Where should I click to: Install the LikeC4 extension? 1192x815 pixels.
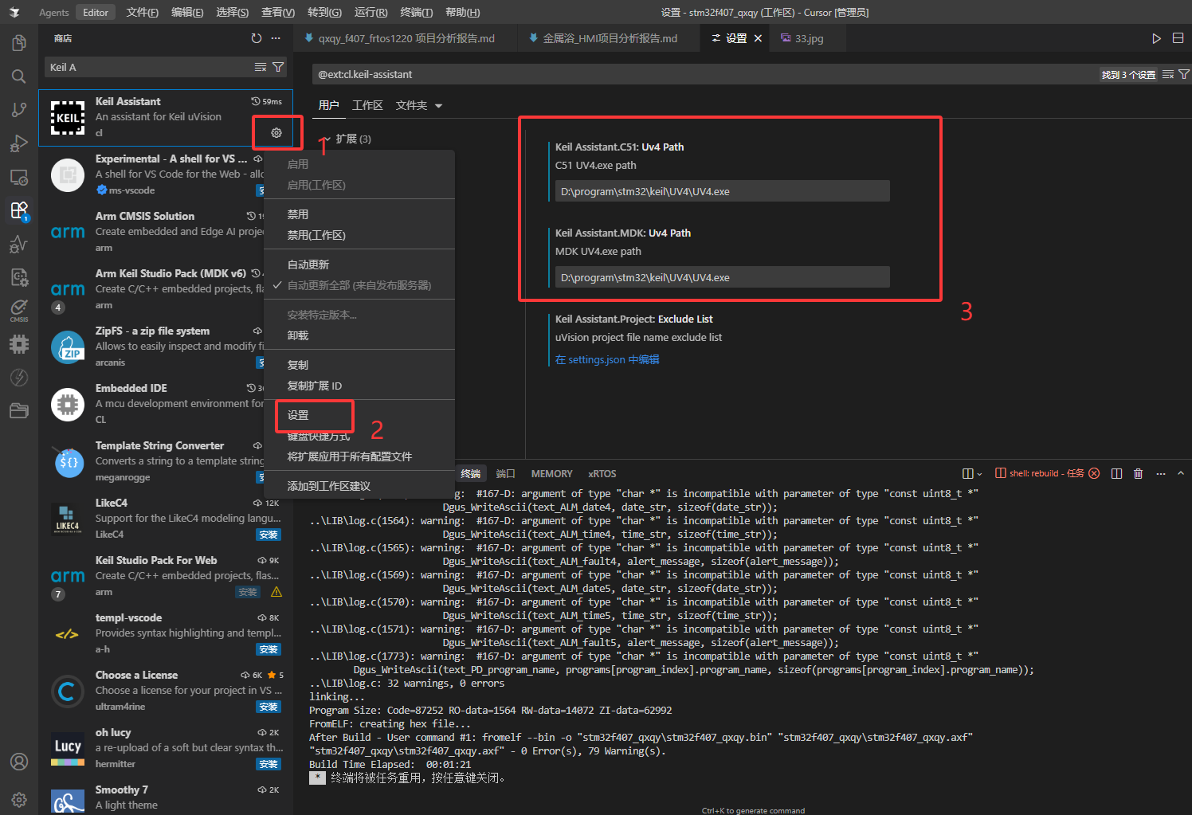(x=269, y=535)
